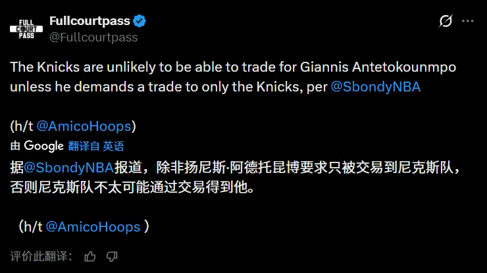The image size is (487, 273).
Task: Click the '由' text before the Google logo
Action: point(16,146)
